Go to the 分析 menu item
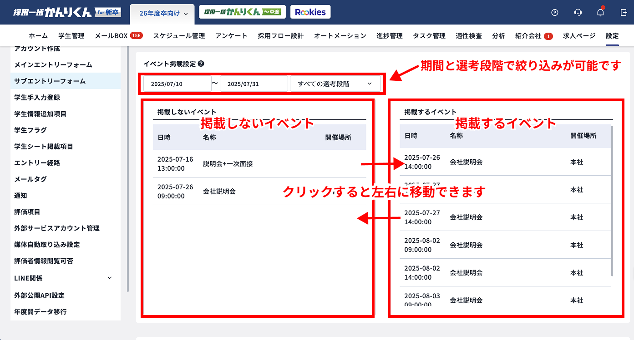The height and width of the screenshot is (340, 634). click(x=498, y=35)
